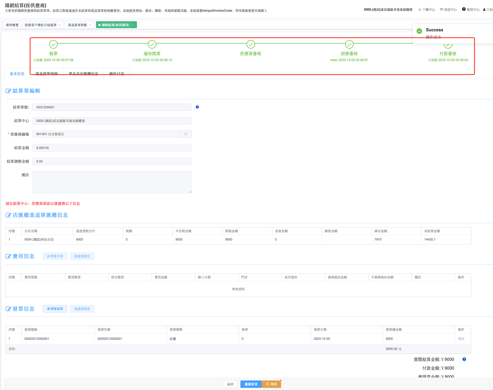Screen dimensions: 493x390
Task: Click inside the 備註 text area
Action: pos(112,182)
